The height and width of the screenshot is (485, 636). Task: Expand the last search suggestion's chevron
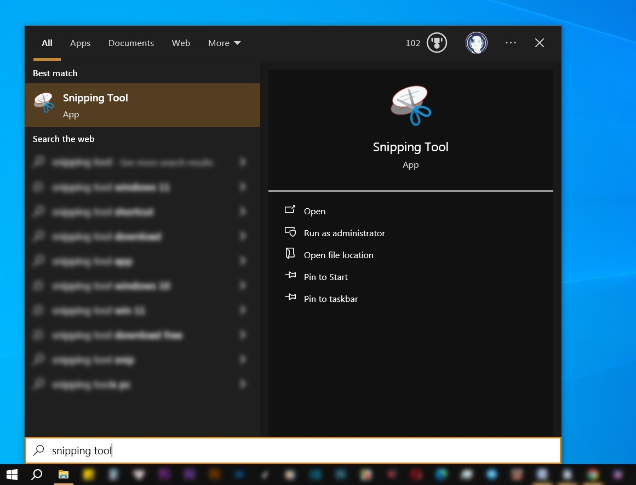243,384
